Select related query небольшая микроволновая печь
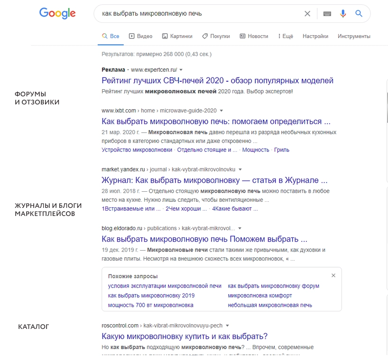388x356 pixels. click(270, 305)
